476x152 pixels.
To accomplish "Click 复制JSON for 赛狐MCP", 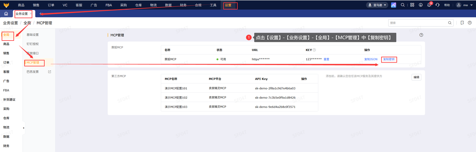I will [x=371, y=59].
